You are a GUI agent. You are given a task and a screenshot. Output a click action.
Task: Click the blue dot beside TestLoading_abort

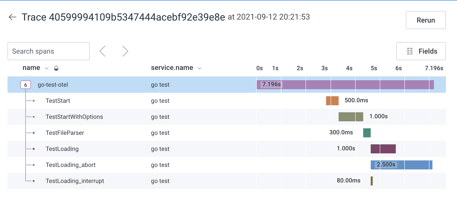(x=34, y=165)
